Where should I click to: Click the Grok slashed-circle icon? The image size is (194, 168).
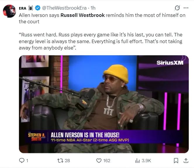point(177,8)
